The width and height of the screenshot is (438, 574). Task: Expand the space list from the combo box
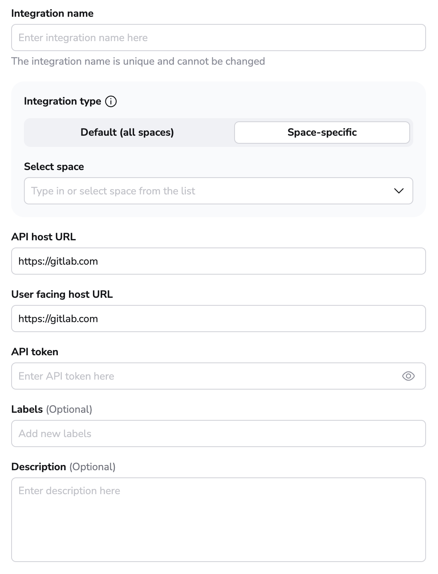pos(399,191)
